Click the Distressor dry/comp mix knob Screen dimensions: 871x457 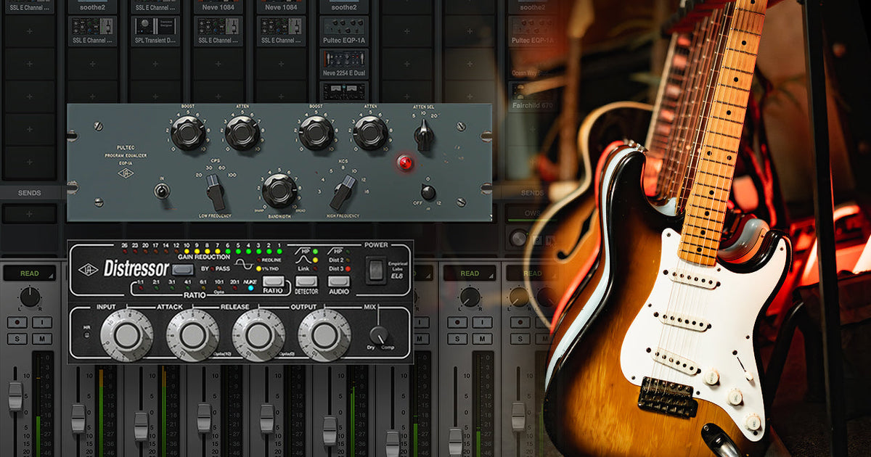pos(379,335)
